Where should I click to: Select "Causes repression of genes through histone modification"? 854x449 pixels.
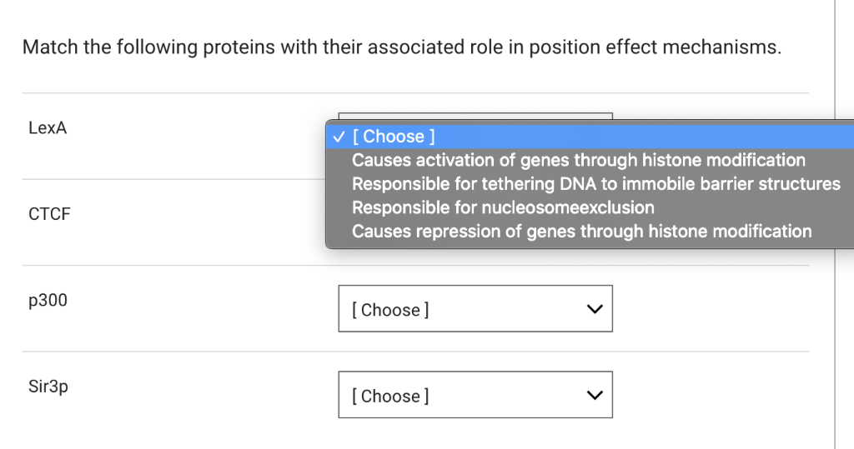[581, 231]
